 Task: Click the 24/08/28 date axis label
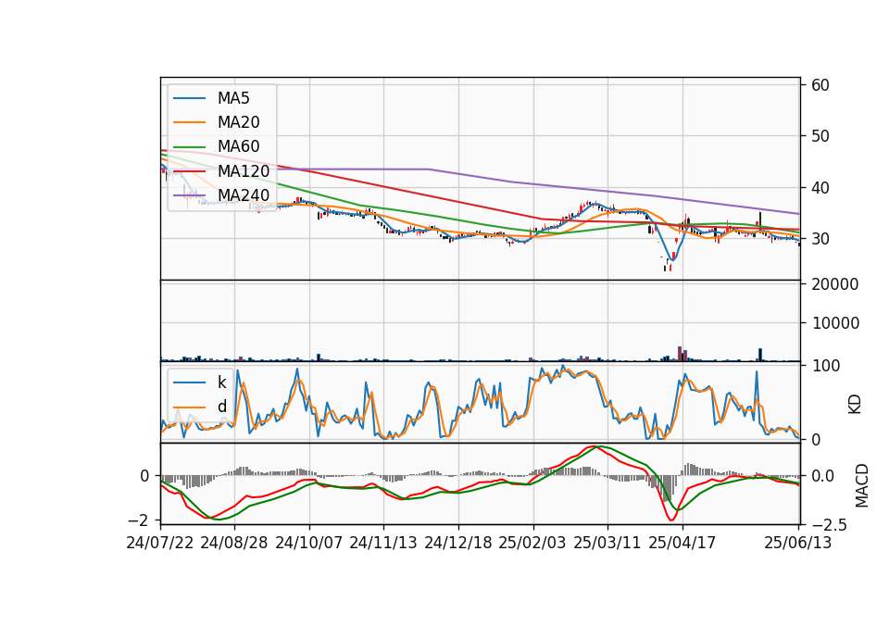[x=234, y=543]
